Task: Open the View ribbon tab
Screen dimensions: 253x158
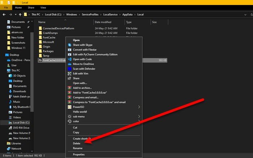Action: [43, 7]
